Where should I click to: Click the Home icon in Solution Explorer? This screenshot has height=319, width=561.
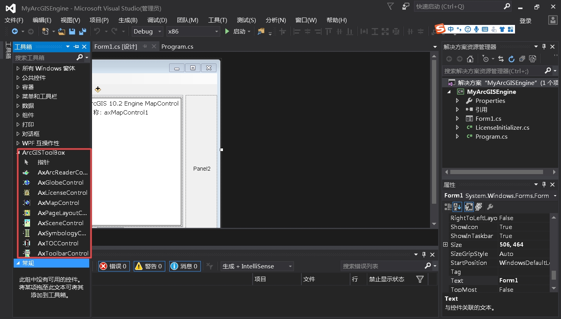point(470,59)
